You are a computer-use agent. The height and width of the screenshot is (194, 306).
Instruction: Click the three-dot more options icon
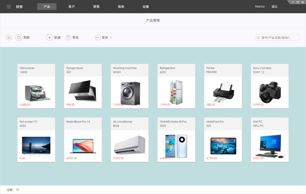(98, 37)
